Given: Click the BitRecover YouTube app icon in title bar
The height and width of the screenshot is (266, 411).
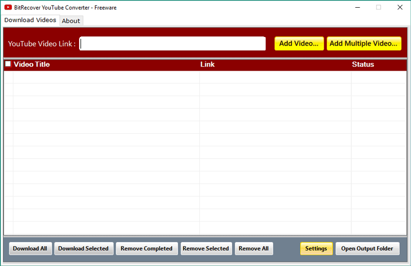Looking at the screenshot, I should 8,7.
